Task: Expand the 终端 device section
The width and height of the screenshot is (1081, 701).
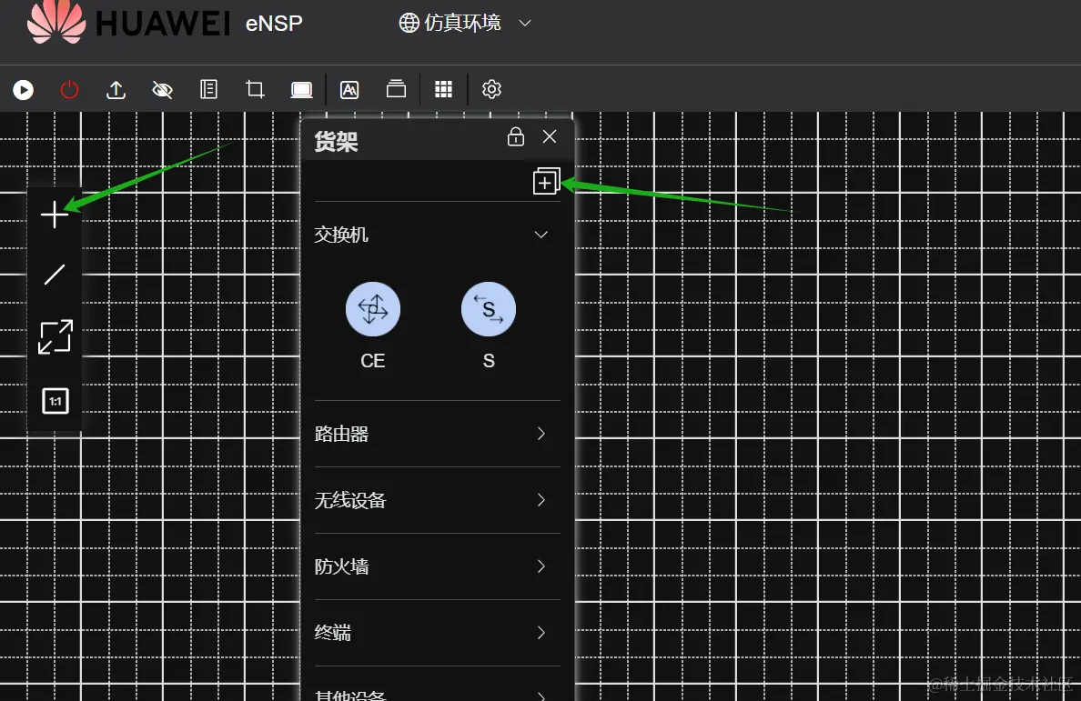Action: (x=540, y=633)
